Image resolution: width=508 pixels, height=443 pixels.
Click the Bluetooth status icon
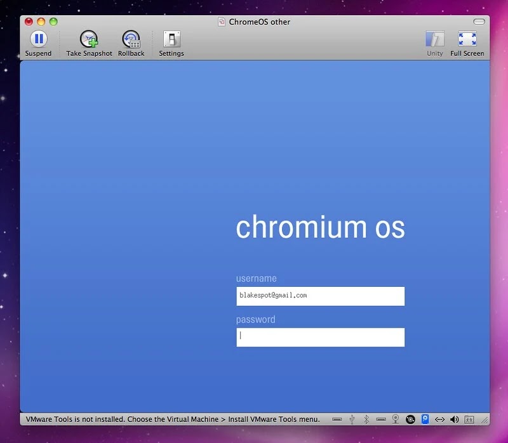coord(366,420)
